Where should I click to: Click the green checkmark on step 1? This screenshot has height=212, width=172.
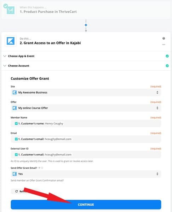pos(6,6)
